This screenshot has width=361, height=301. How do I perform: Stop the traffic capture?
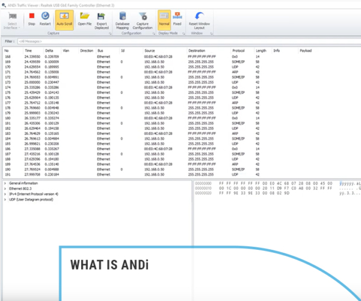tap(31, 20)
